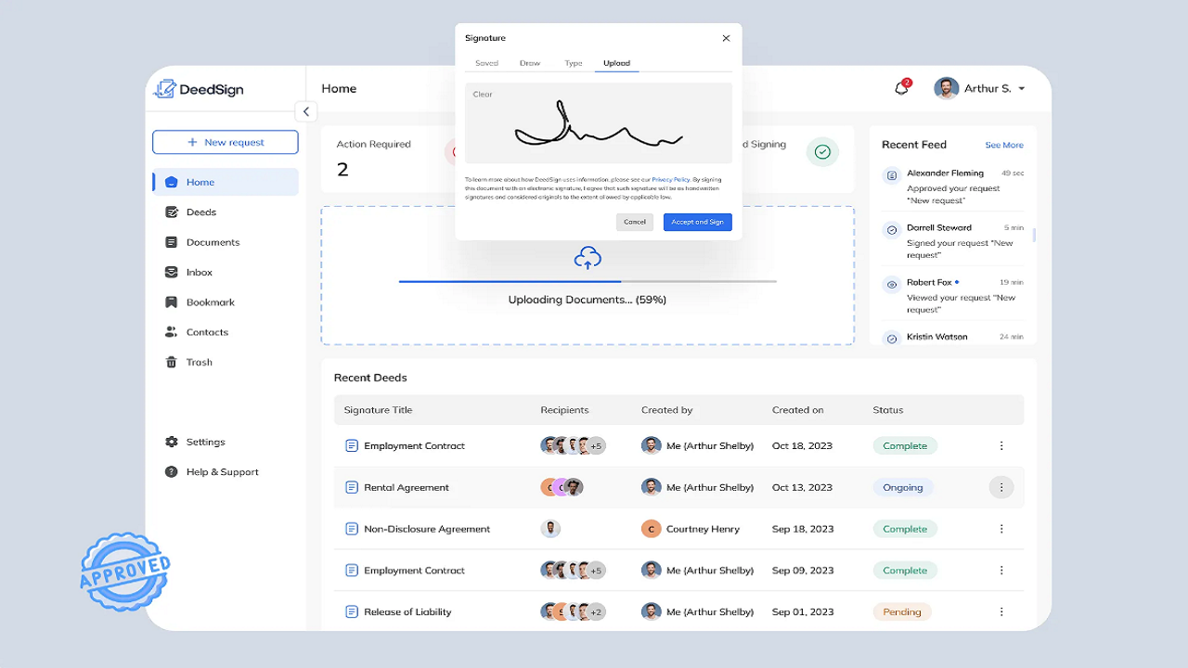The image size is (1188, 668).
Task: Click the upload progress bar
Action: point(588,281)
